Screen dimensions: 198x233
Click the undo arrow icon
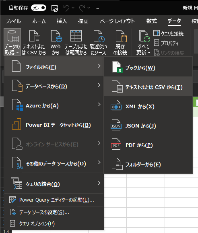point(66,8)
